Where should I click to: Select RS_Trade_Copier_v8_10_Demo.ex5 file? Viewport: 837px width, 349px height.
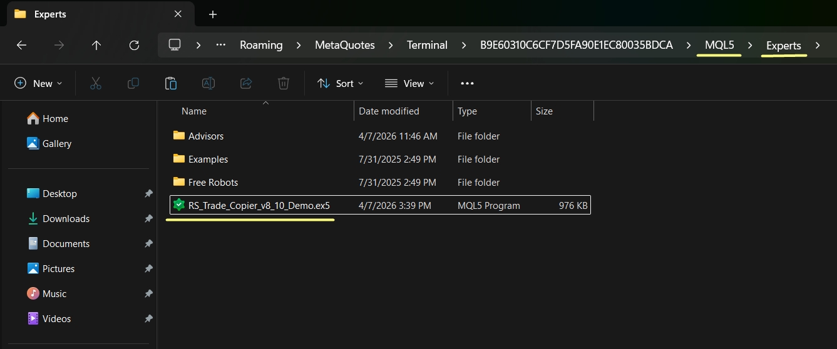[259, 205]
